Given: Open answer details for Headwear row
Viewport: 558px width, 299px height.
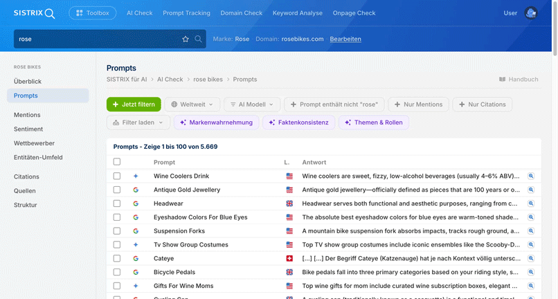Looking at the screenshot, I should click(x=530, y=203).
